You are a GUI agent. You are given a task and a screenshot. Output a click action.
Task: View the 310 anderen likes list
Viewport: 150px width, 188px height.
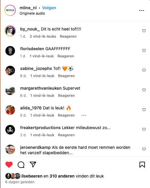coord(62,176)
